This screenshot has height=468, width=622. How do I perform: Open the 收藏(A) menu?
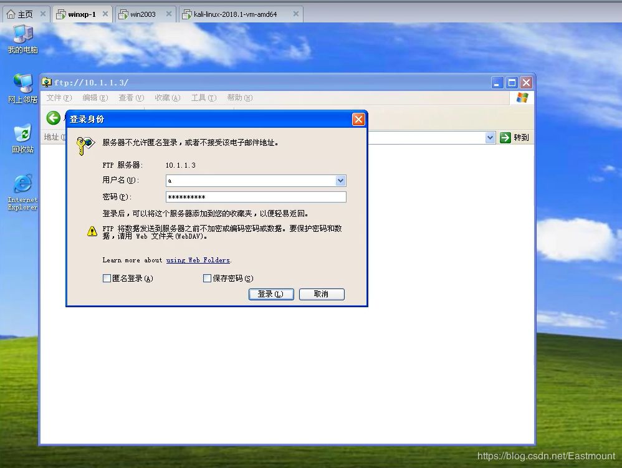[x=168, y=98]
